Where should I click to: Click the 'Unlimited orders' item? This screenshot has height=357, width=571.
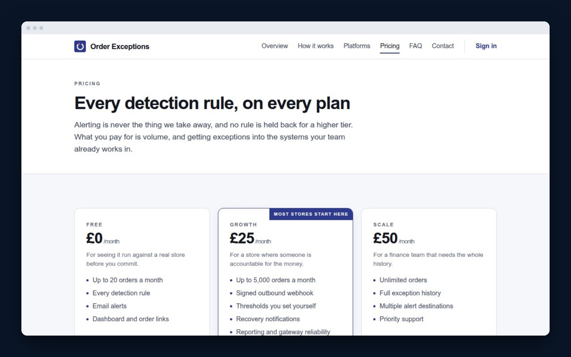point(403,280)
